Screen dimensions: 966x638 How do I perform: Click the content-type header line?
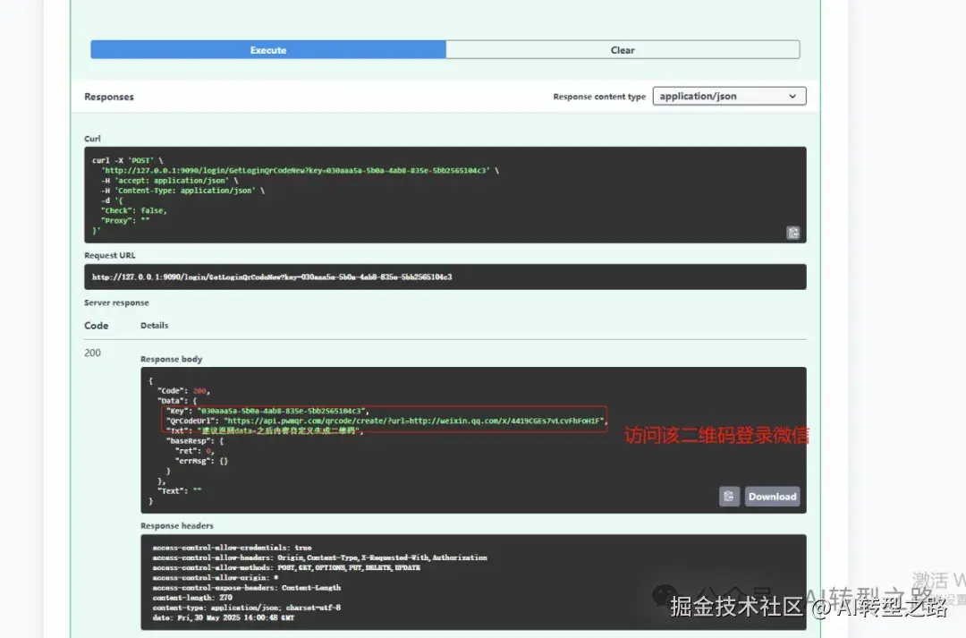pos(247,608)
